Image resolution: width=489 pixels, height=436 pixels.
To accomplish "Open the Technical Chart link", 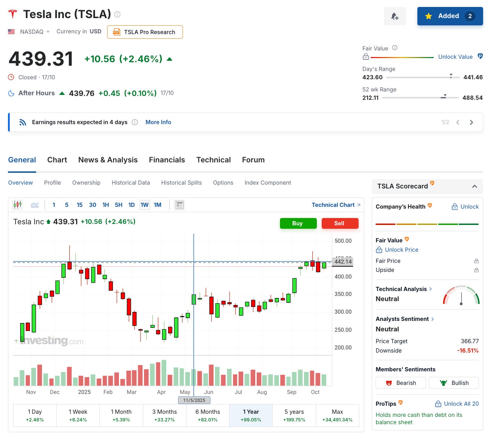I will click(336, 205).
